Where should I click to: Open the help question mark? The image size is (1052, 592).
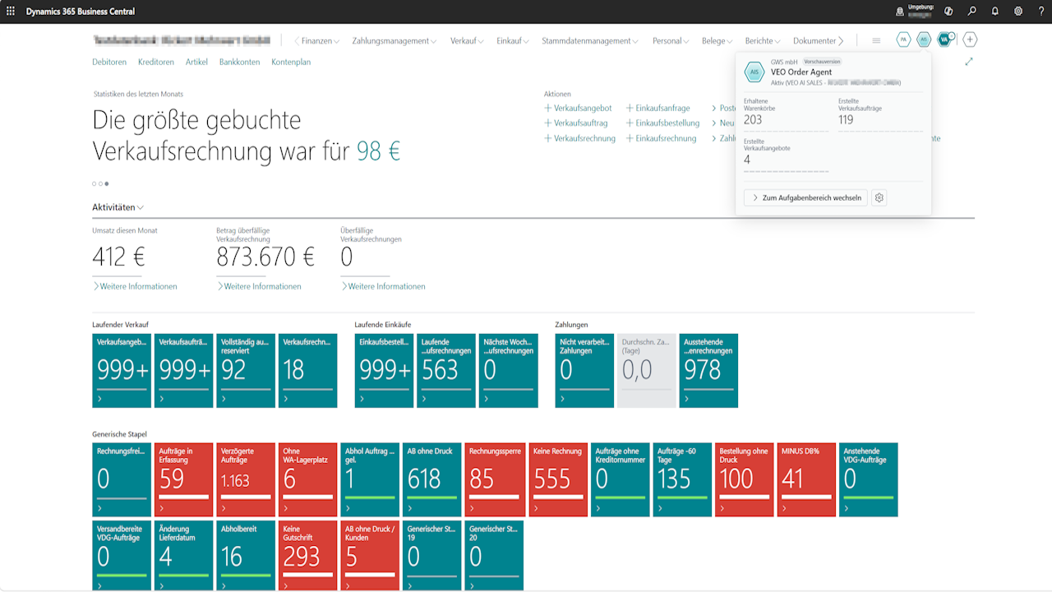1041,12
